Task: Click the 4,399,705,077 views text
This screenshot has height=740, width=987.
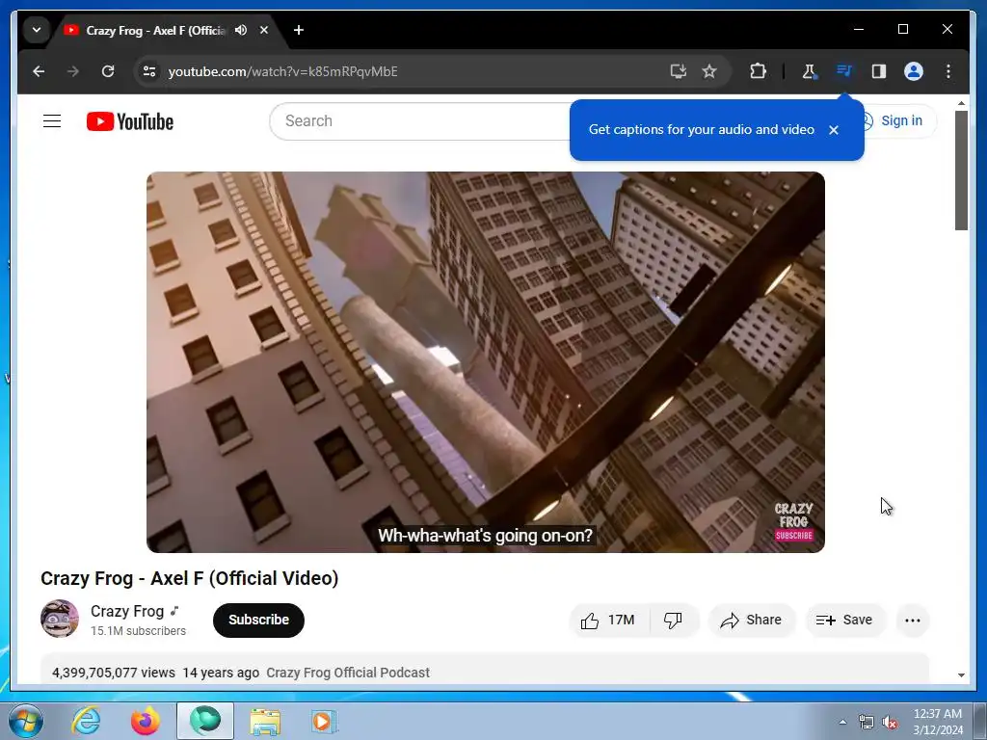Action: 114,673
